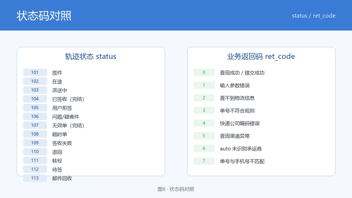Click the 问题/疑难件 status label
352x198 pixels.
click(66, 117)
